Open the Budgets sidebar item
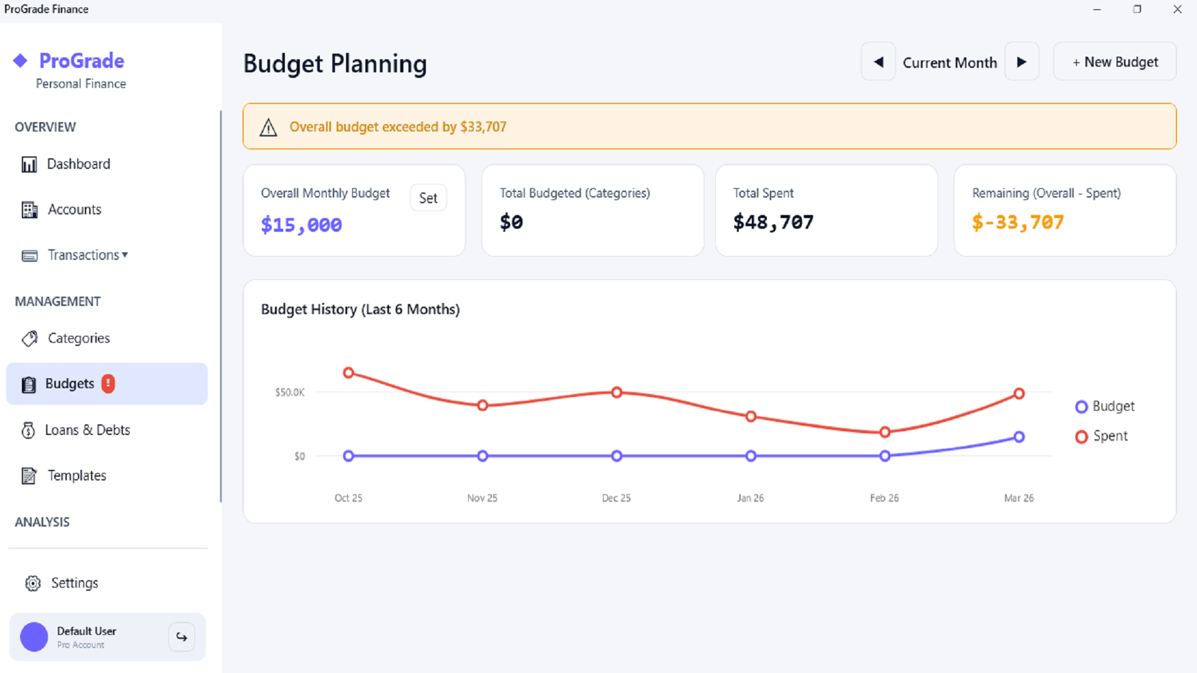1197x673 pixels. point(70,384)
